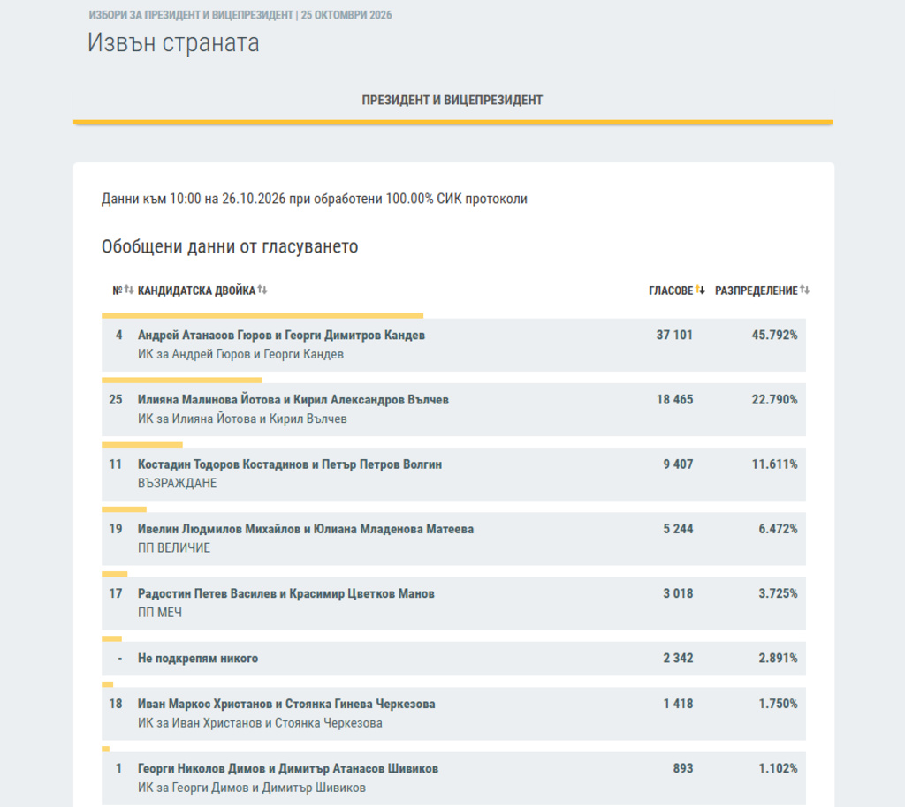Image resolution: width=905 pixels, height=807 pixels.
Task: Sort by Гласове arrows icon
Action: point(700,290)
